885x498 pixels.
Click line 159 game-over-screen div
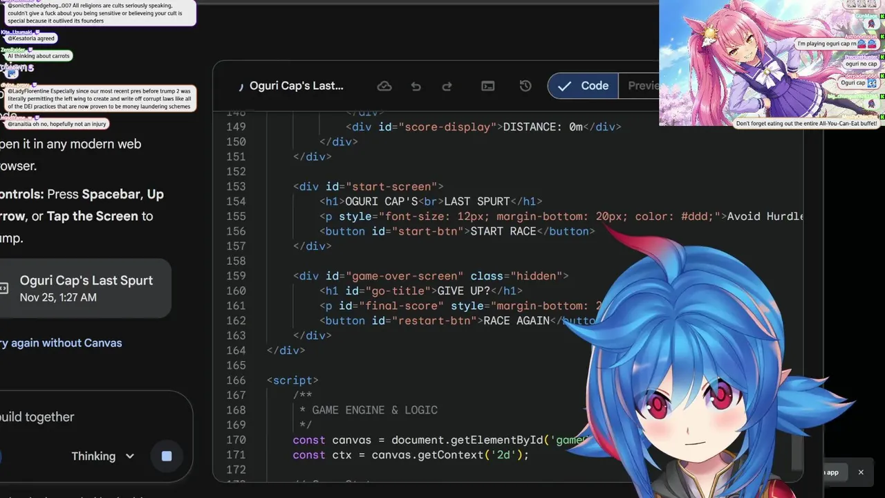point(431,276)
